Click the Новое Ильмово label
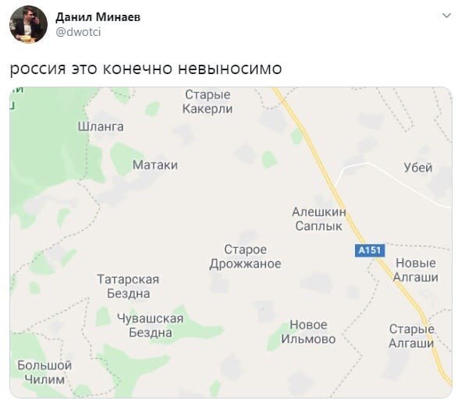 [308, 332]
